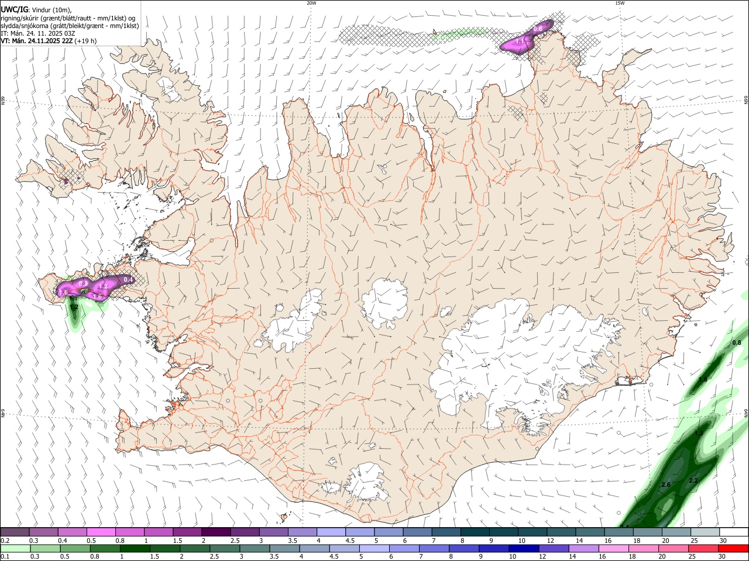This screenshot has height=561, width=749.
Task: Pick the violet rain swatch labeled 12
Action: pyautogui.click(x=554, y=548)
